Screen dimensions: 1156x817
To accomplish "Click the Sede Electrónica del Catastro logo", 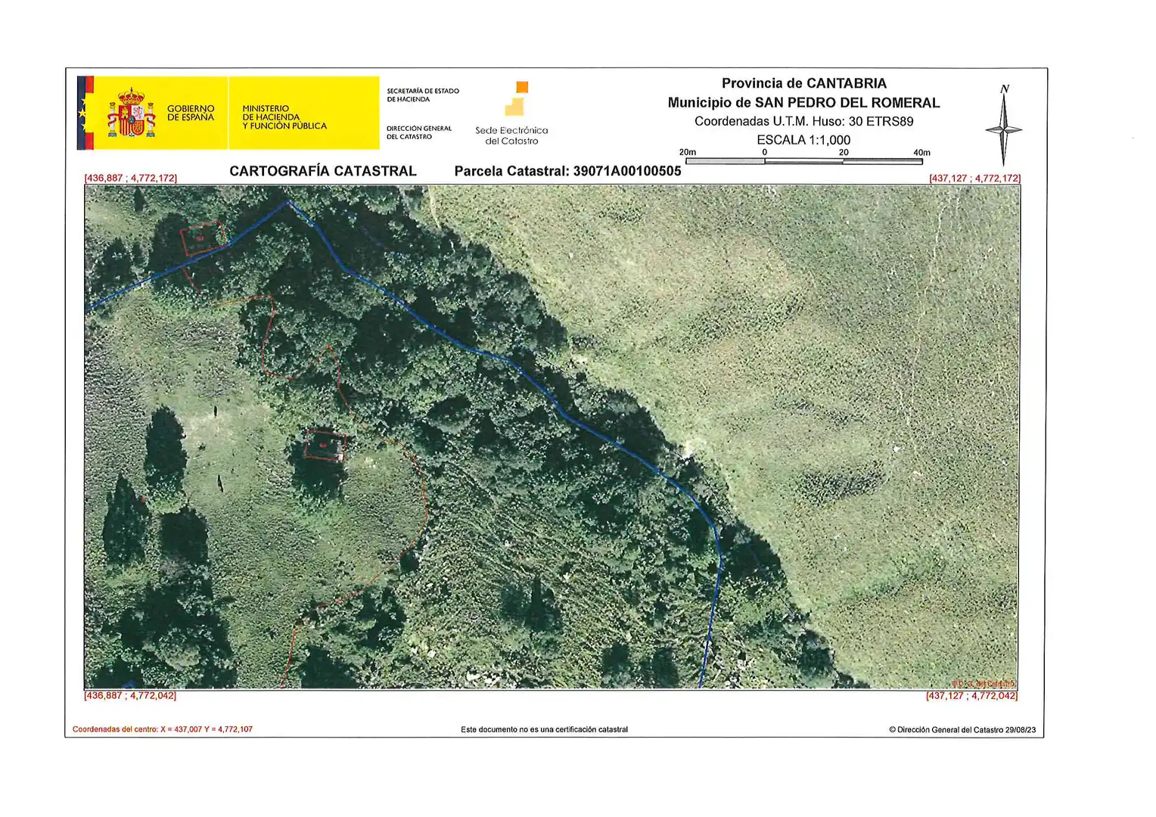I will click(x=512, y=113).
